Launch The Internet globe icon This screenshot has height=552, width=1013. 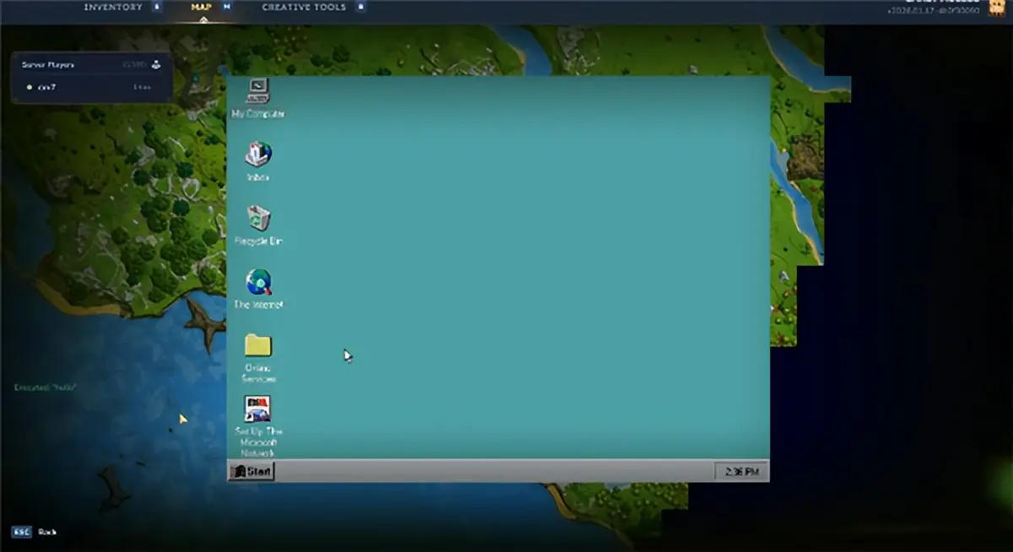pyautogui.click(x=258, y=282)
